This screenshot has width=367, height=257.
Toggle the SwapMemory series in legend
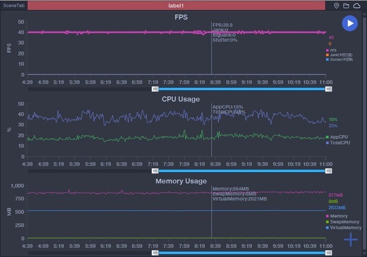click(x=343, y=222)
